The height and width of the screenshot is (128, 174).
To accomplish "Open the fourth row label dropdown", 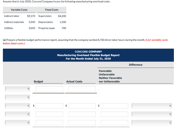I will pyautogui.click(x=17, y=114).
